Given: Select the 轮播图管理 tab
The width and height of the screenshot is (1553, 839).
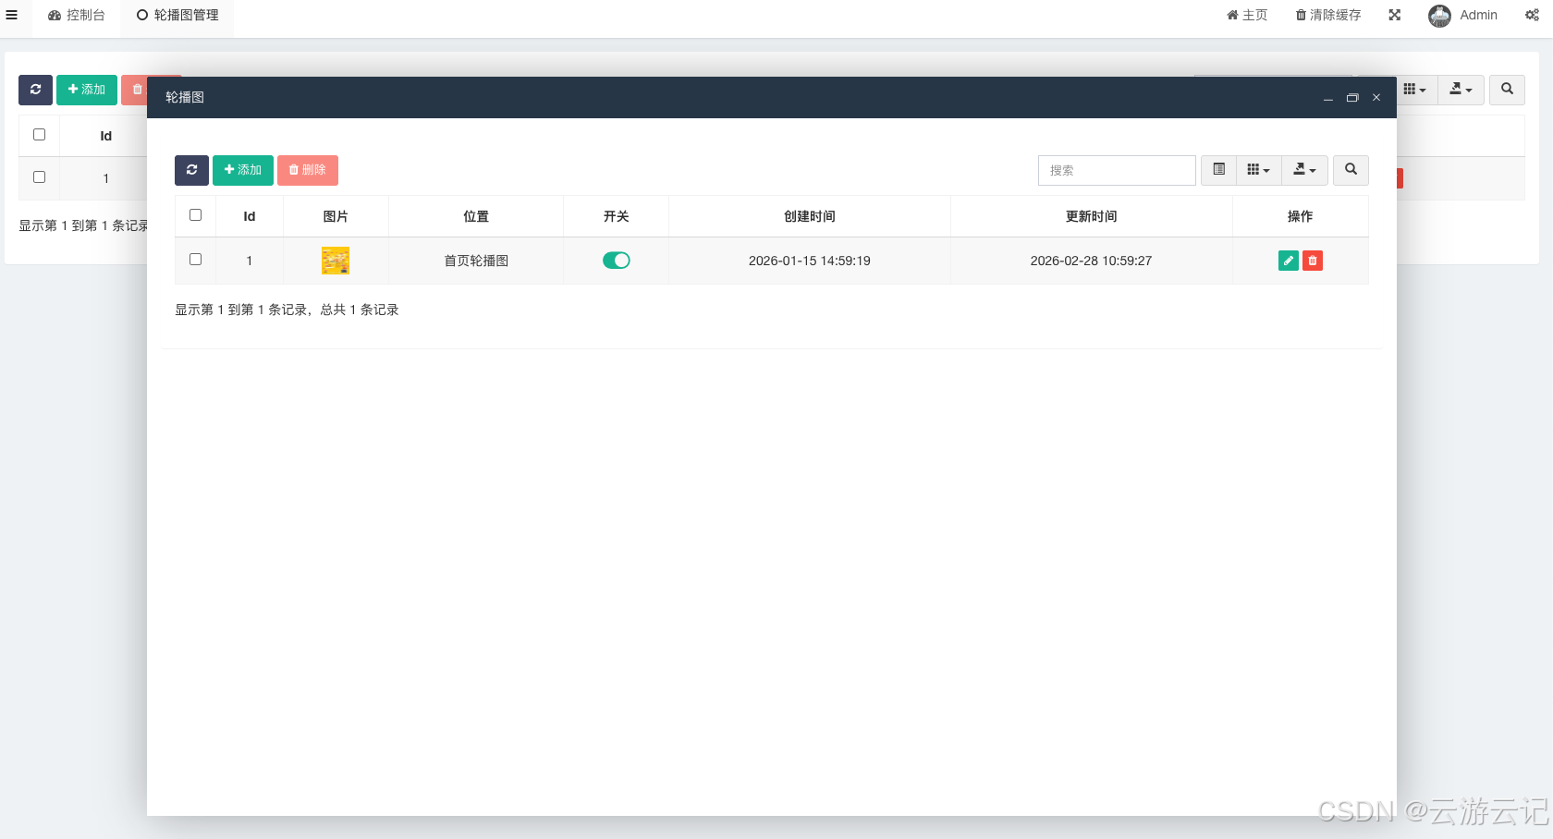Looking at the screenshot, I should click(177, 15).
